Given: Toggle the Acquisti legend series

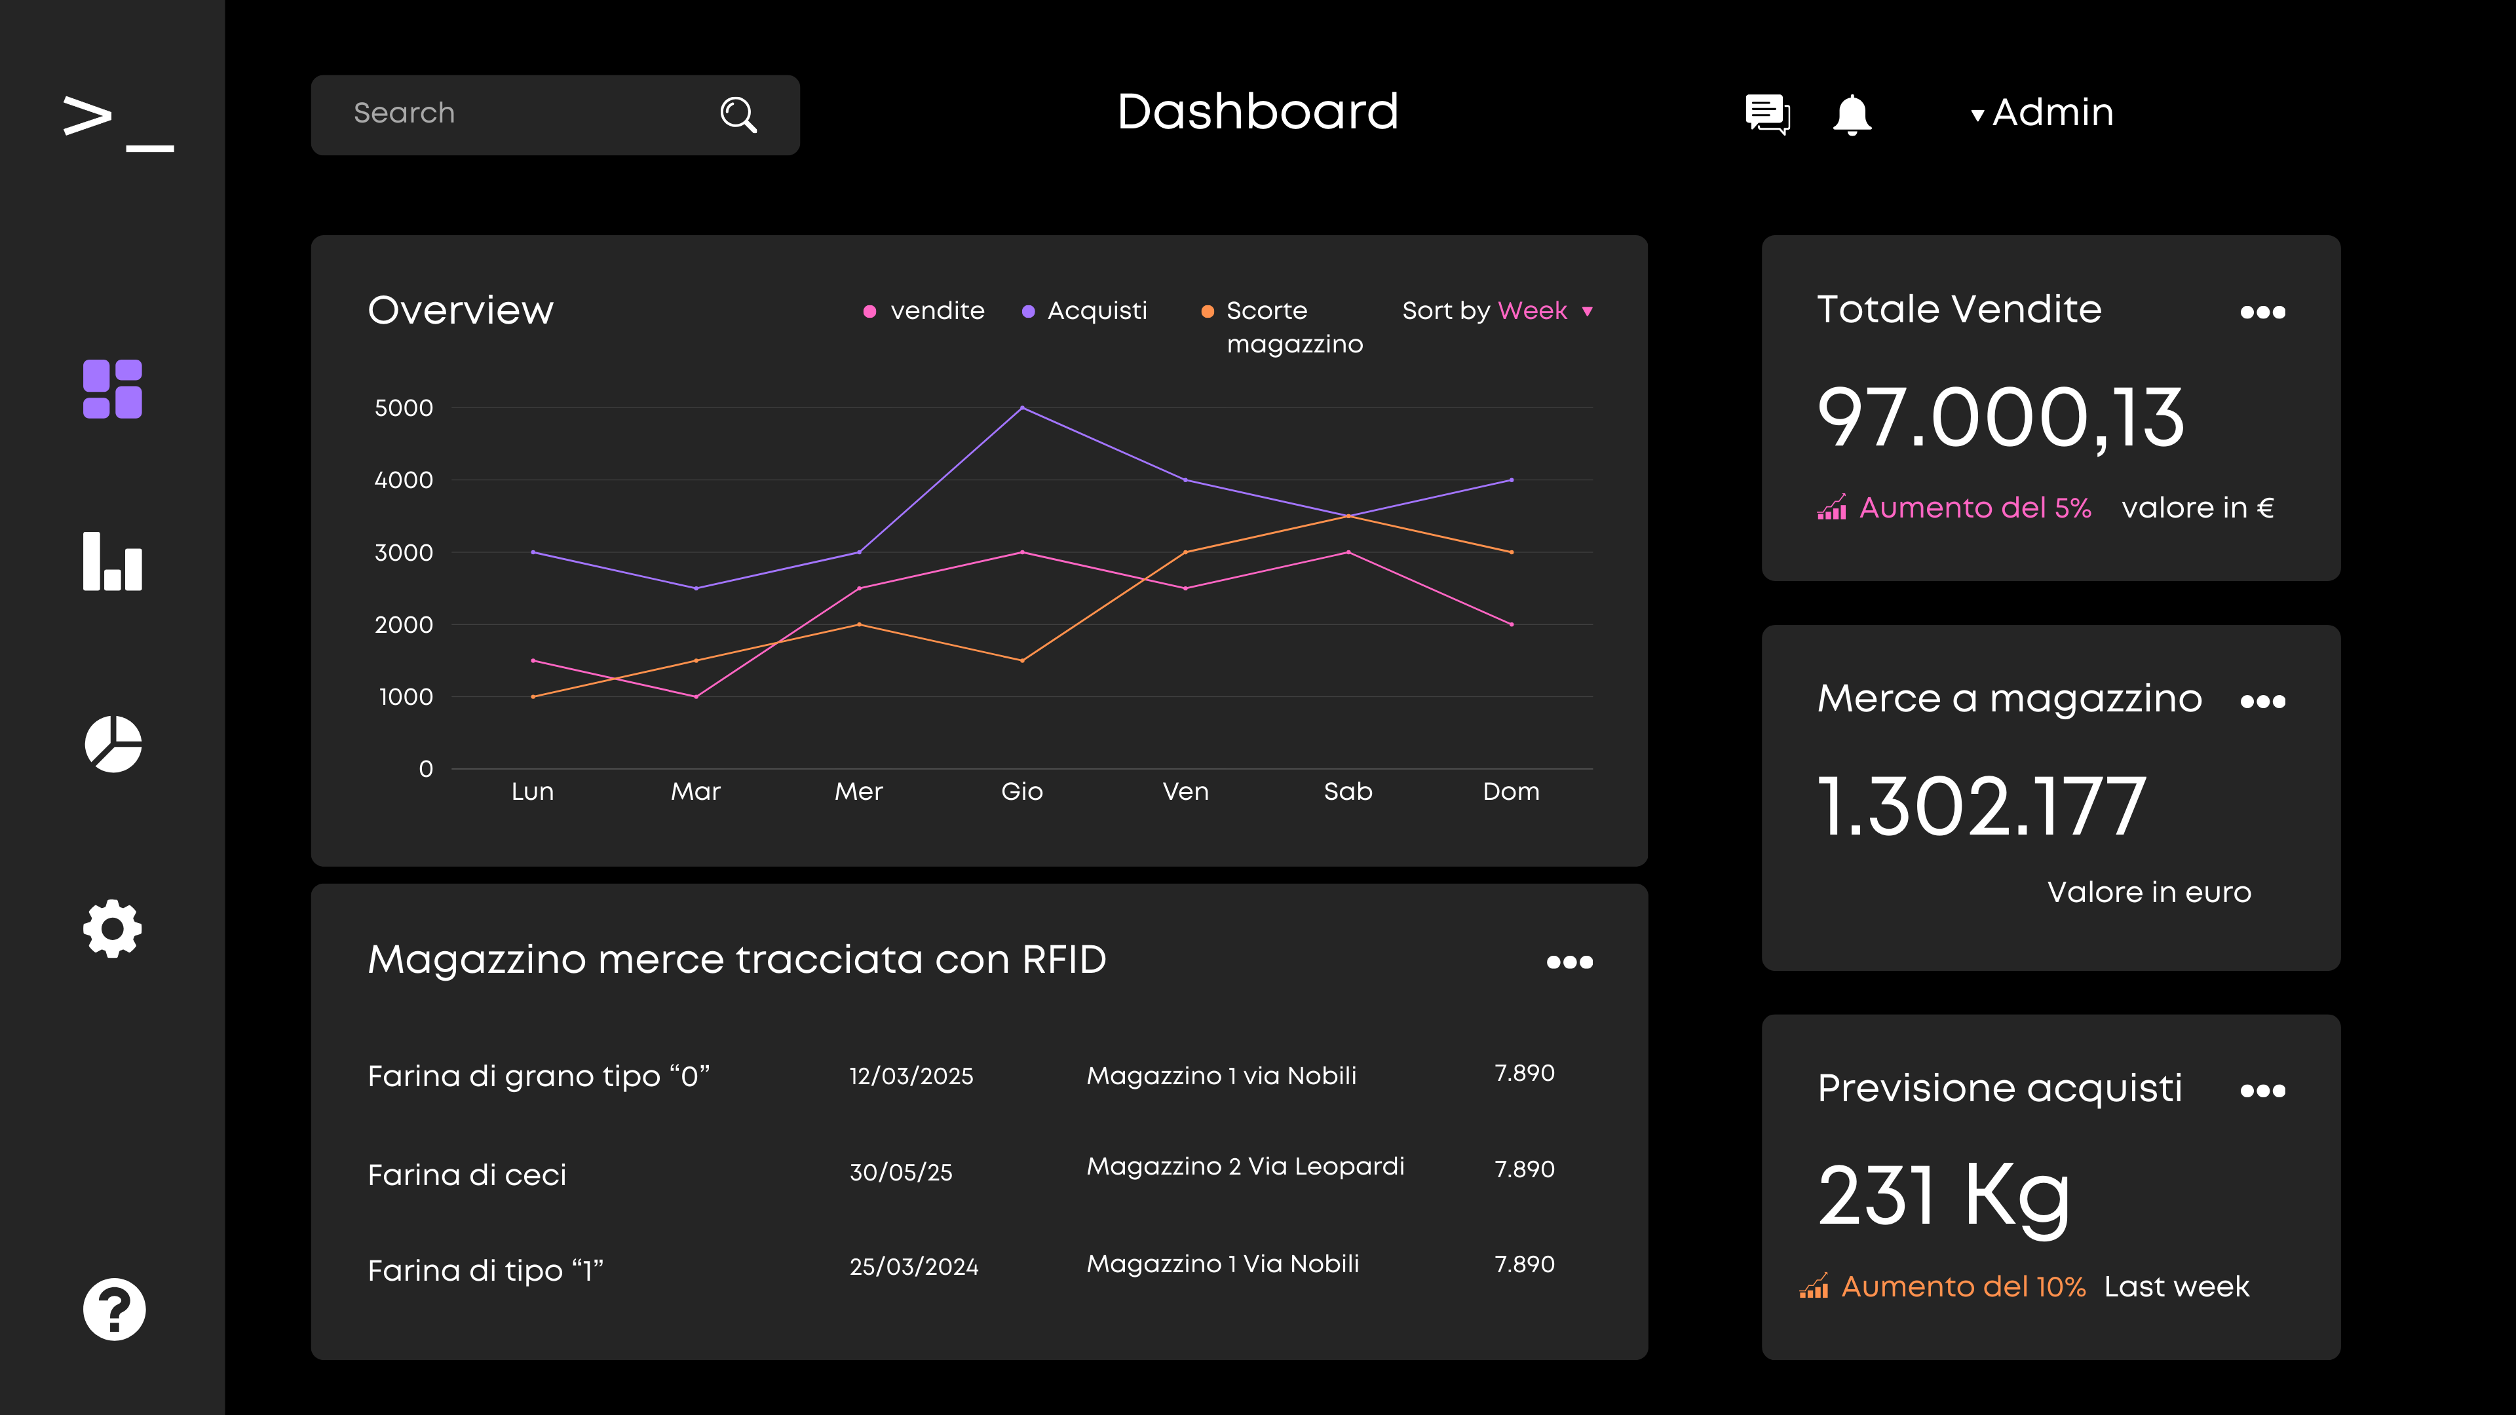Looking at the screenshot, I should pyautogui.click(x=1084, y=311).
